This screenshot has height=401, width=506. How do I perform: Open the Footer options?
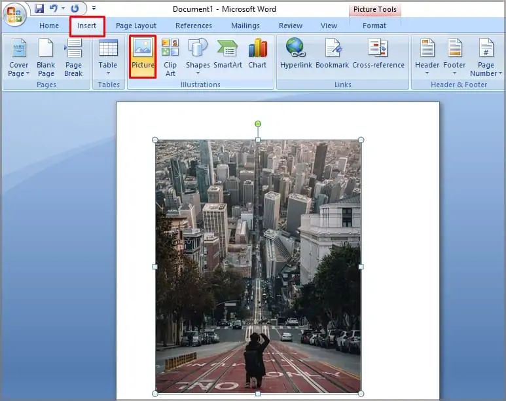(x=454, y=57)
